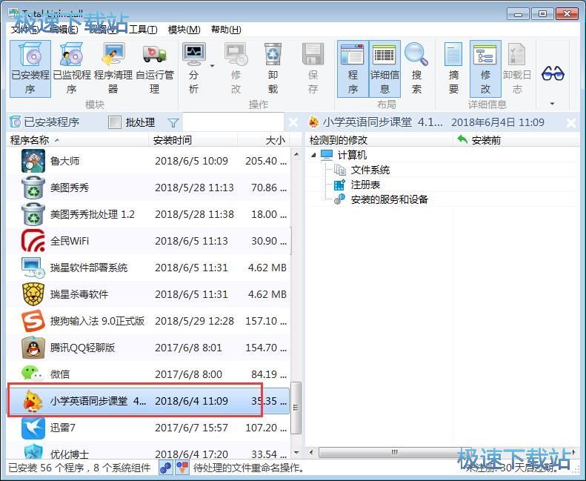Click the details pane horizontal scrollbar thumb
Image resolution: width=586 pixels, height=481 pixels.
pos(394,453)
